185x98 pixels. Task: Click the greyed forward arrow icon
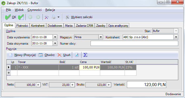[38, 17]
